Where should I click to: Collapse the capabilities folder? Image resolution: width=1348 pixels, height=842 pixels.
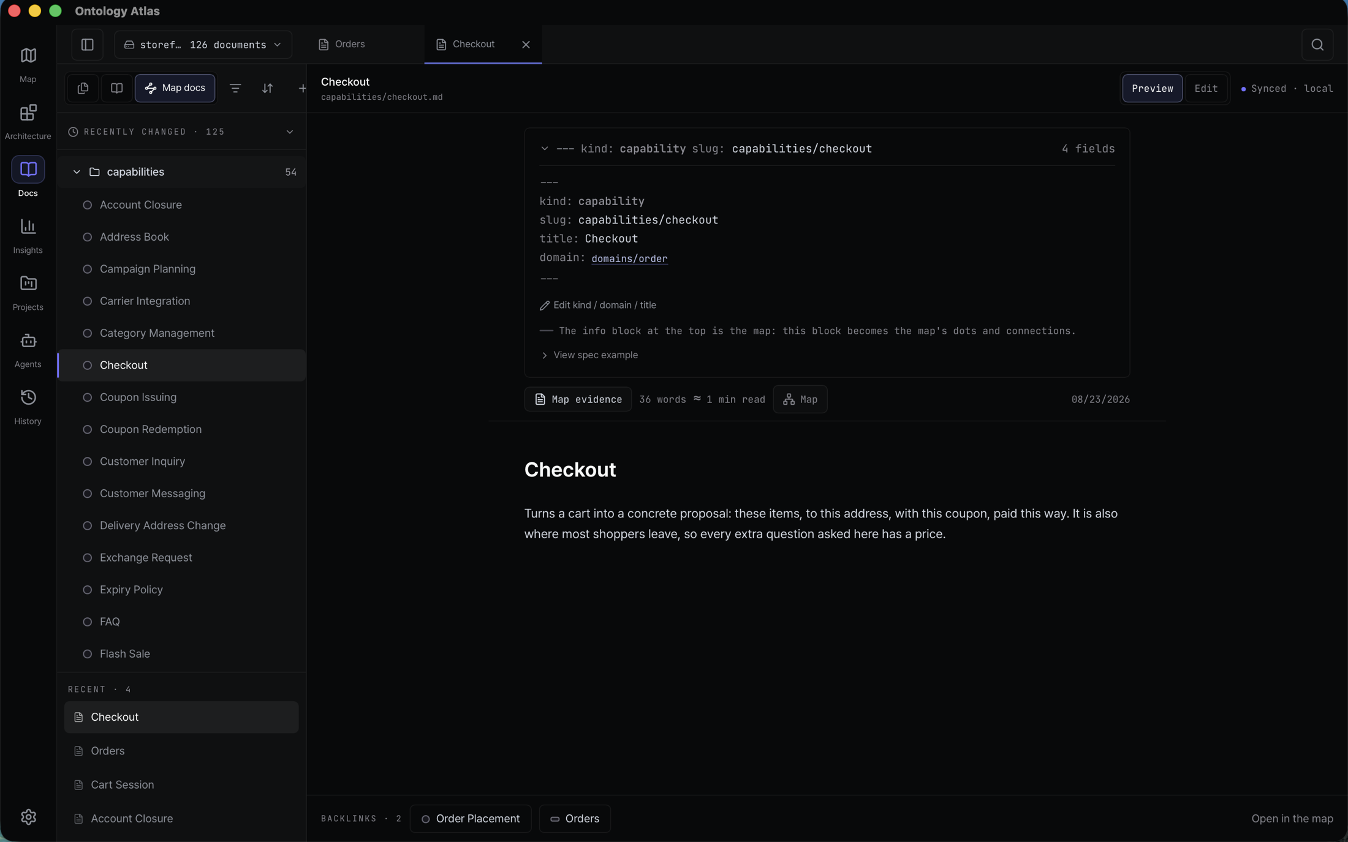point(77,172)
